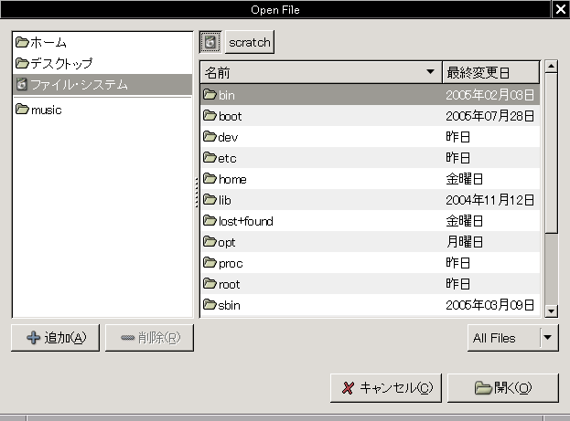Select 金曜日 date of lost+found row
This screenshot has height=421, width=570.
tap(464, 221)
